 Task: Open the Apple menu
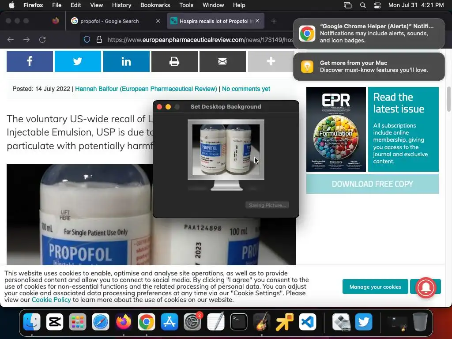pos(11,5)
